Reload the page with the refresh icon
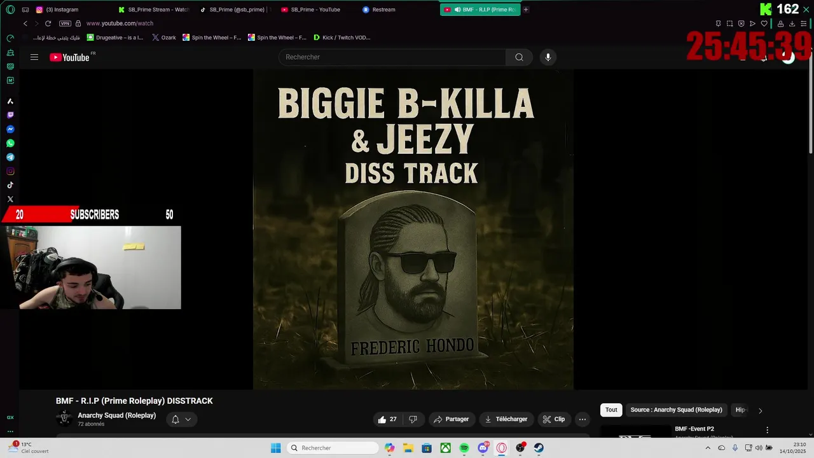Viewport: 814px width, 458px height. [48, 24]
